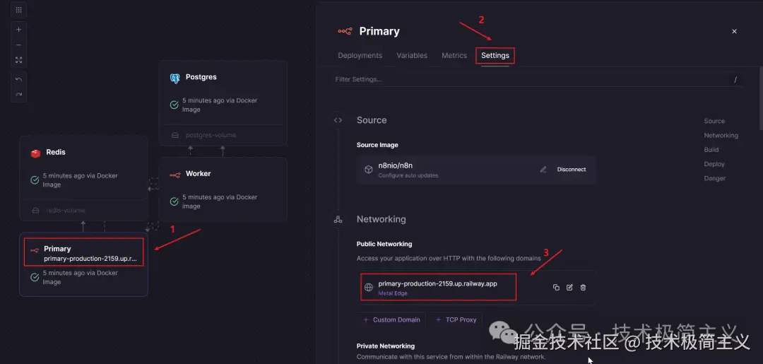Close the Primary settings panel
The height and width of the screenshot is (364, 763).
coord(734,31)
